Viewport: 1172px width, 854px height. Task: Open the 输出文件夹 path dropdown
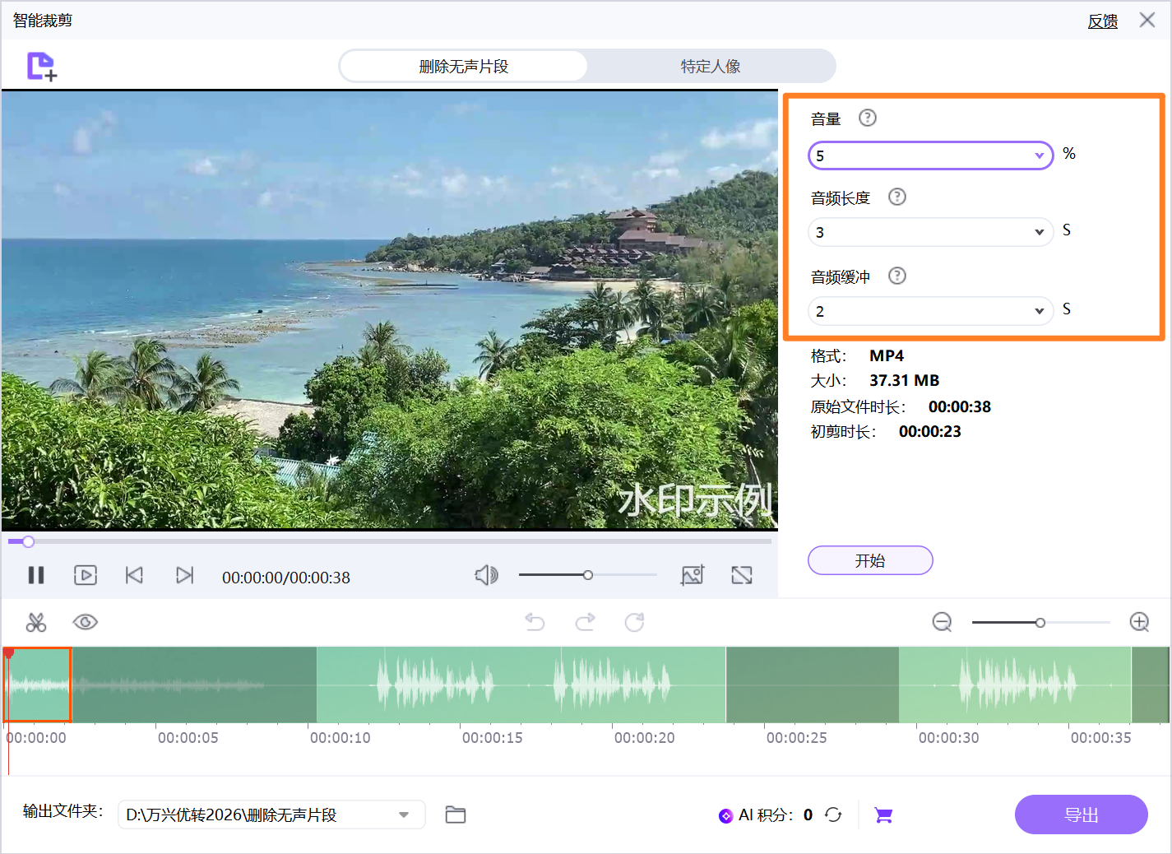point(403,815)
